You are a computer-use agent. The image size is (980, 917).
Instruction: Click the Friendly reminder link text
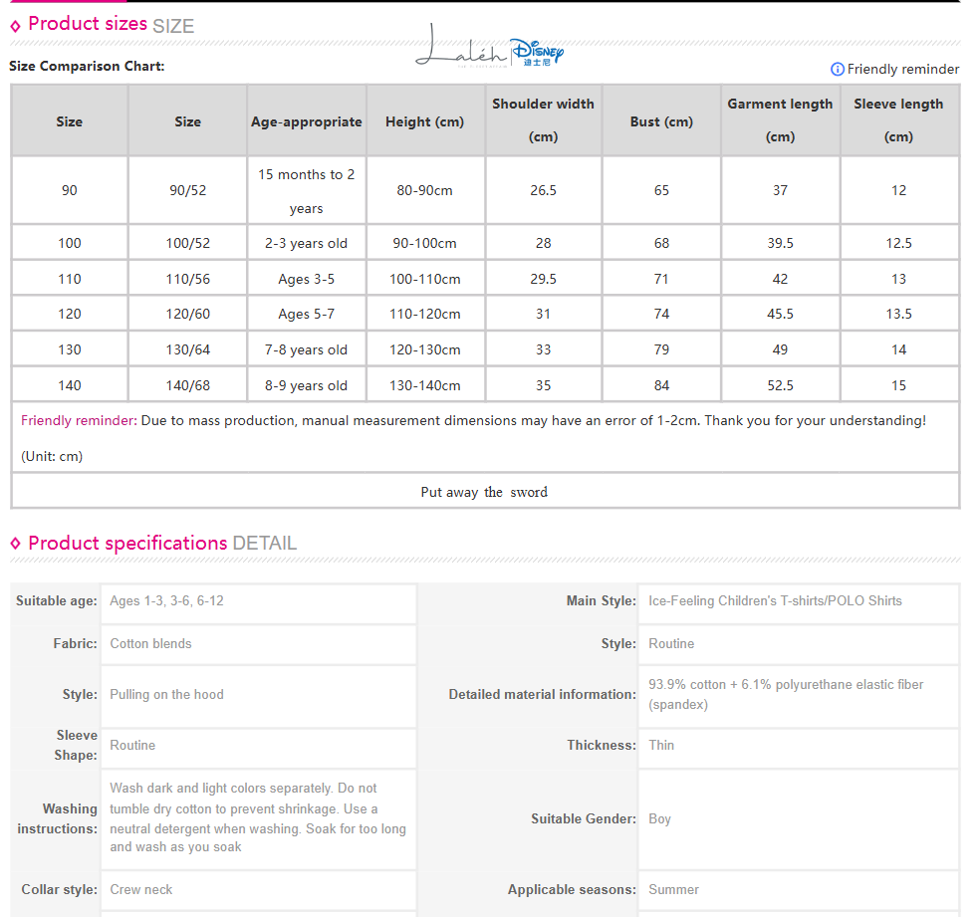tap(903, 70)
